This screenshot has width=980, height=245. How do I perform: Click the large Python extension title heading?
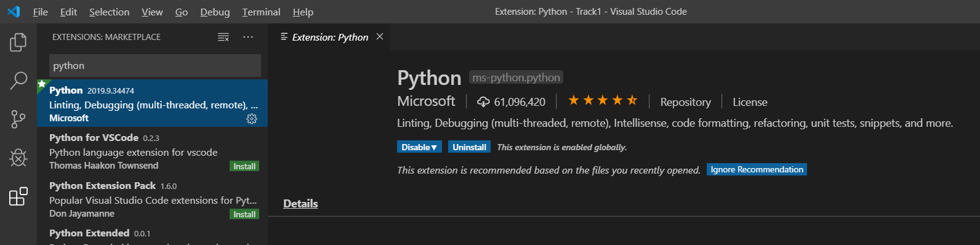429,78
